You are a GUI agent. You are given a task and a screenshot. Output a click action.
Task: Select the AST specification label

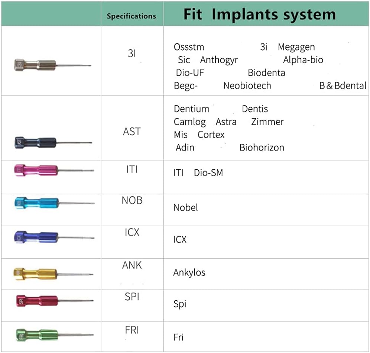[132, 131]
